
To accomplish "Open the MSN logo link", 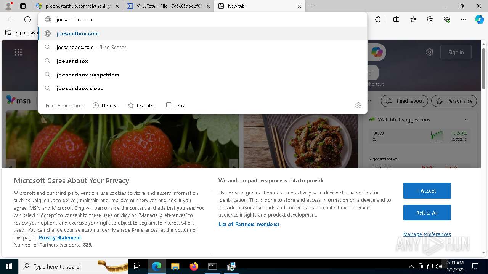I will [18, 100].
